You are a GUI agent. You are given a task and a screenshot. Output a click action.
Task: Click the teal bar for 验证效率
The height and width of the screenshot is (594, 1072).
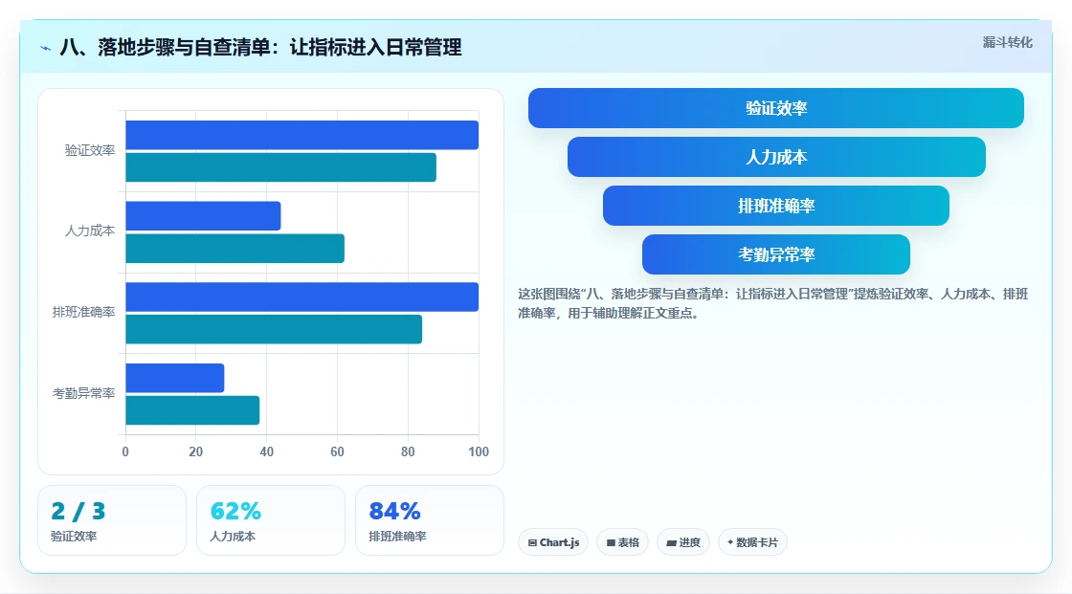pyautogui.click(x=281, y=167)
